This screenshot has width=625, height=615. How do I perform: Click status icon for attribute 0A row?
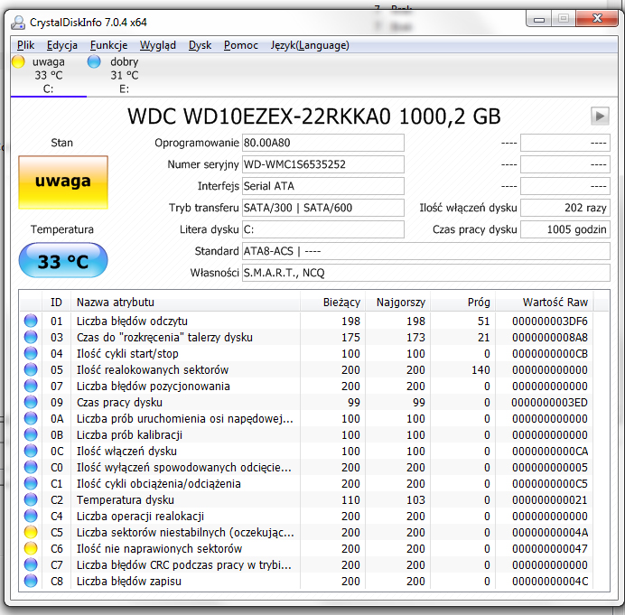(31, 418)
